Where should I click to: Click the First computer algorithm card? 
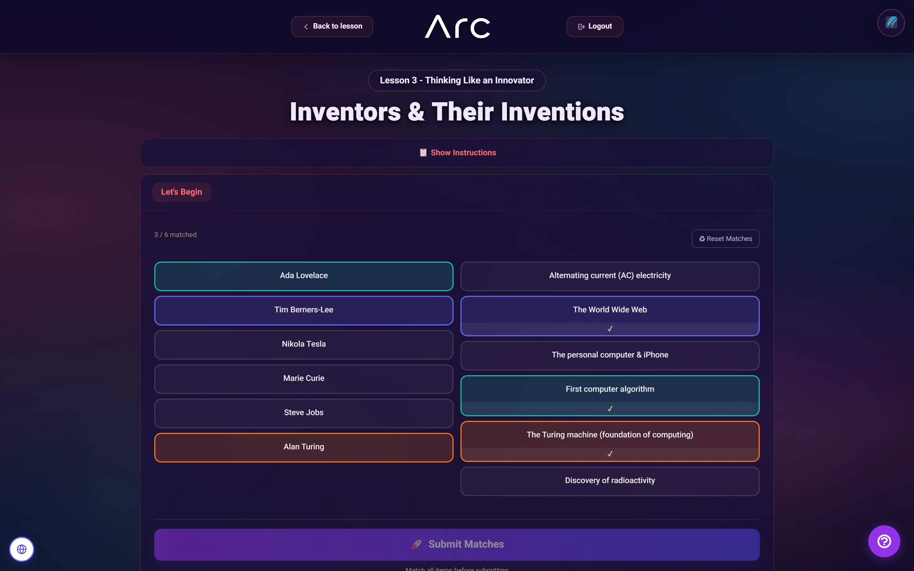click(610, 395)
